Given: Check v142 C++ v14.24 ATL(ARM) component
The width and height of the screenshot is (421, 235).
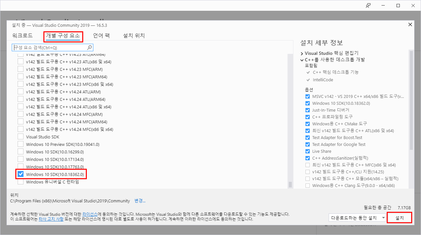Looking at the screenshot, I should pos(21,92).
